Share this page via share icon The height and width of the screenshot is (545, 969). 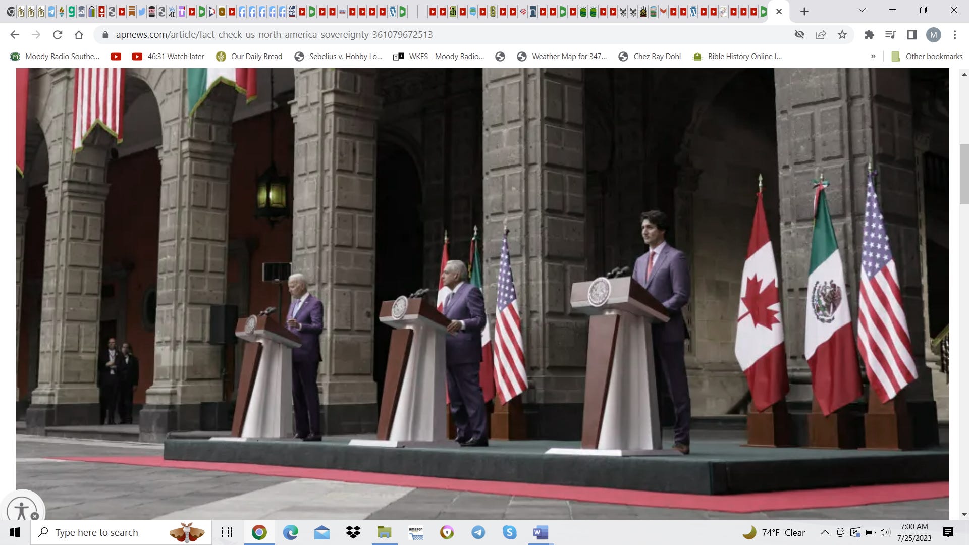821,35
